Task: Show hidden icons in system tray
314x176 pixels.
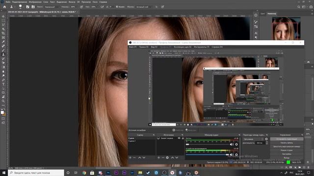Action: coord(281,173)
